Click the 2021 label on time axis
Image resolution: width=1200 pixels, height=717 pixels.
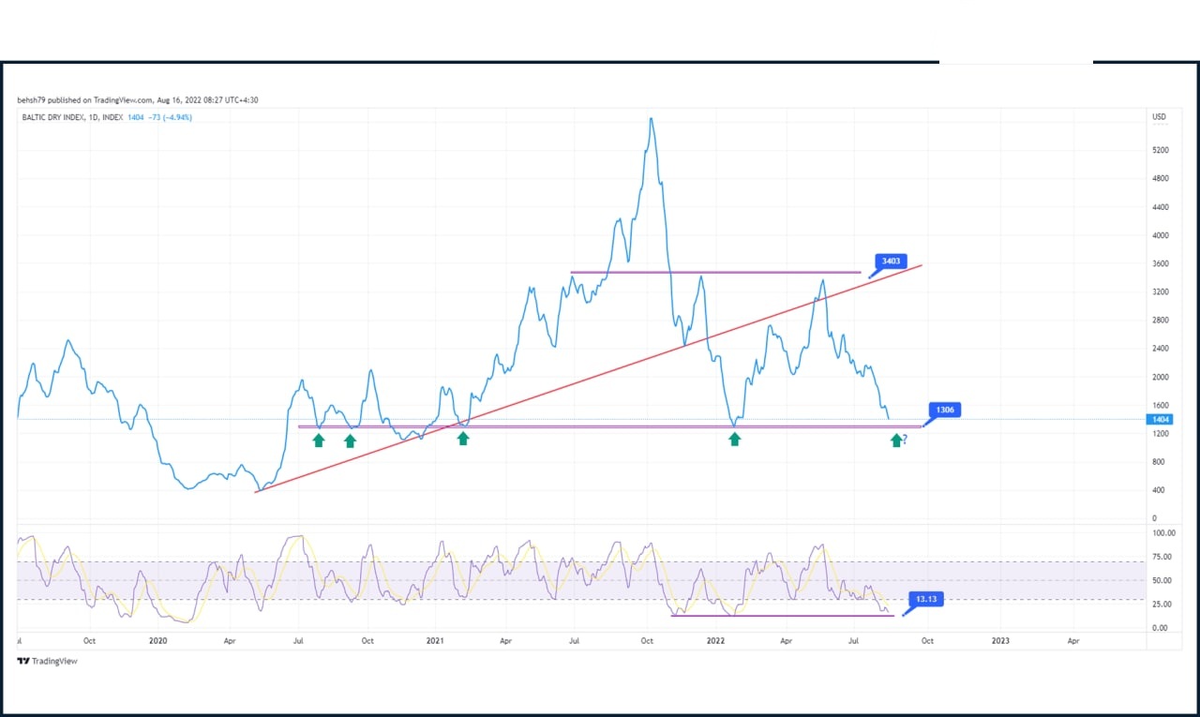click(x=435, y=641)
